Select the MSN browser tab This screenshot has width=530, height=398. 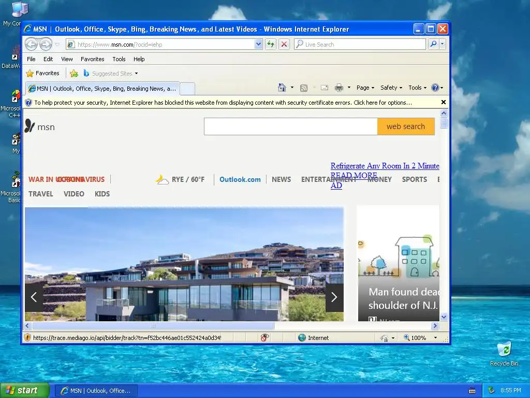(x=103, y=89)
